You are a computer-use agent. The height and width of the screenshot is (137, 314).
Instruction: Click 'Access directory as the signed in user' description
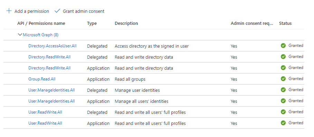(x=152, y=46)
